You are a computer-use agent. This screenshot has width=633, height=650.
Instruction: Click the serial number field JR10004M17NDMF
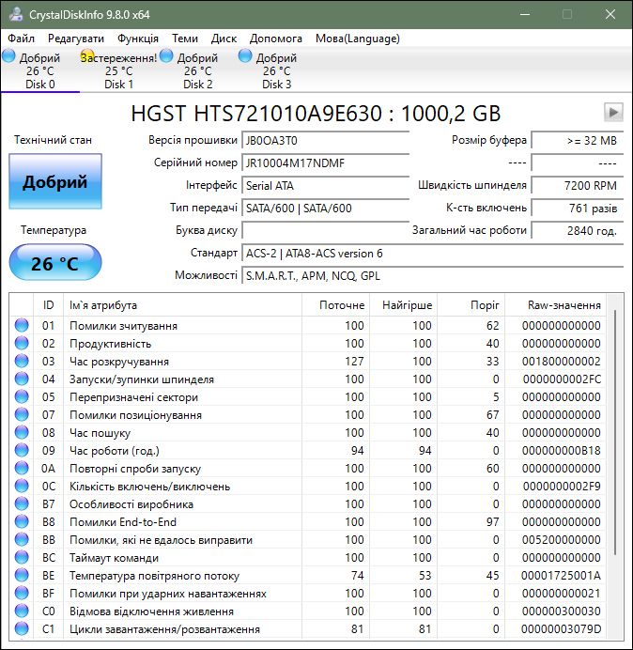click(x=325, y=162)
